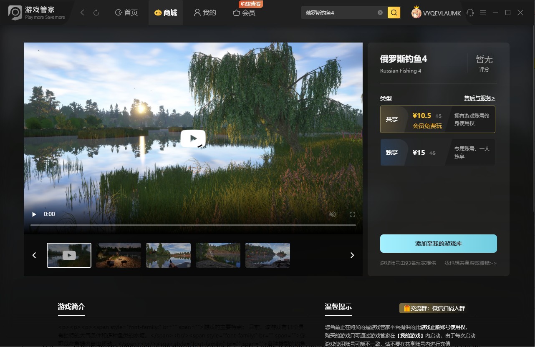The width and height of the screenshot is (535, 347).
Task: Select the 独享 ¥15 purchase option
Action: [x=438, y=153]
